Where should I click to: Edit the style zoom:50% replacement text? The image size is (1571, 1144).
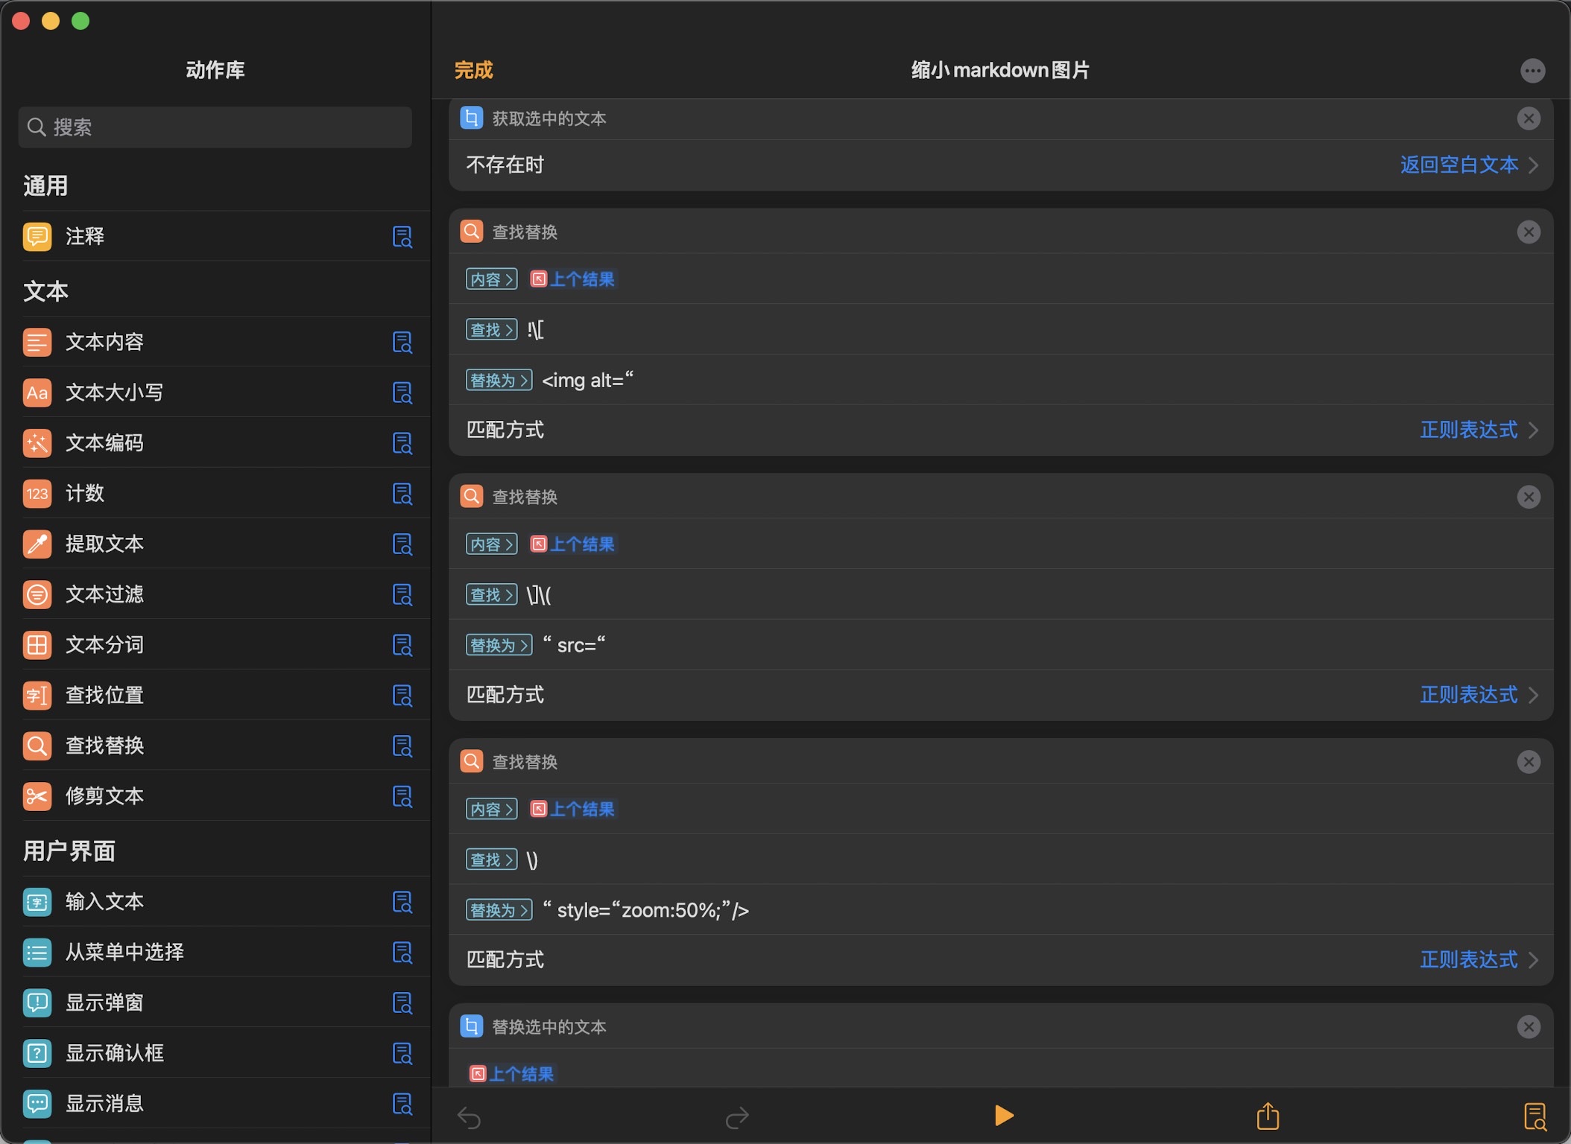[x=645, y=910]
